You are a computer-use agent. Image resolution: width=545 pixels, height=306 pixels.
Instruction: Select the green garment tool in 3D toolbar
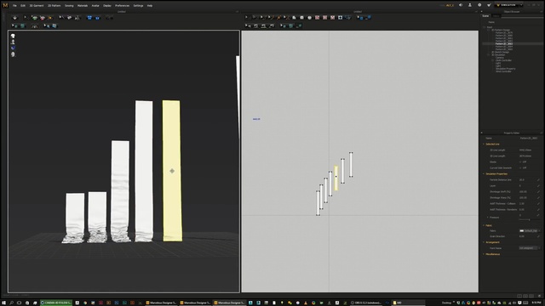[x=35, y=18]
